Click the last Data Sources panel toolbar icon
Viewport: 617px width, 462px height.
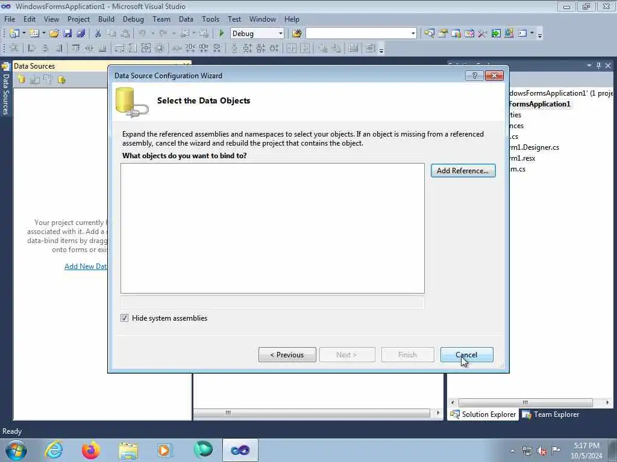point(62,80)
